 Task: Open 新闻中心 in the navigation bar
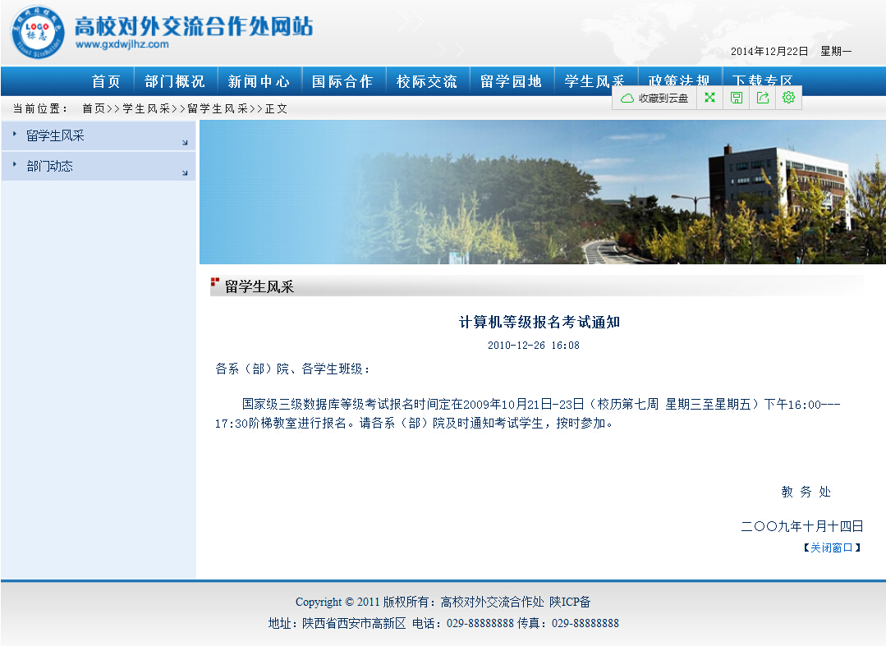coord(259,82)
